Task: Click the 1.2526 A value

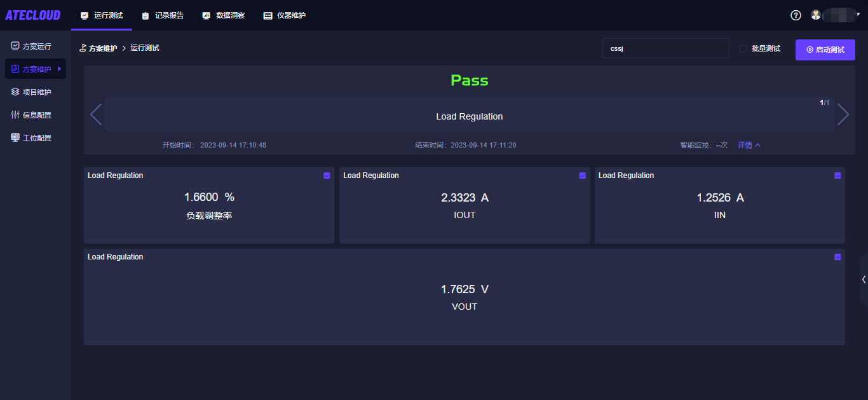Action: (720, 198)
